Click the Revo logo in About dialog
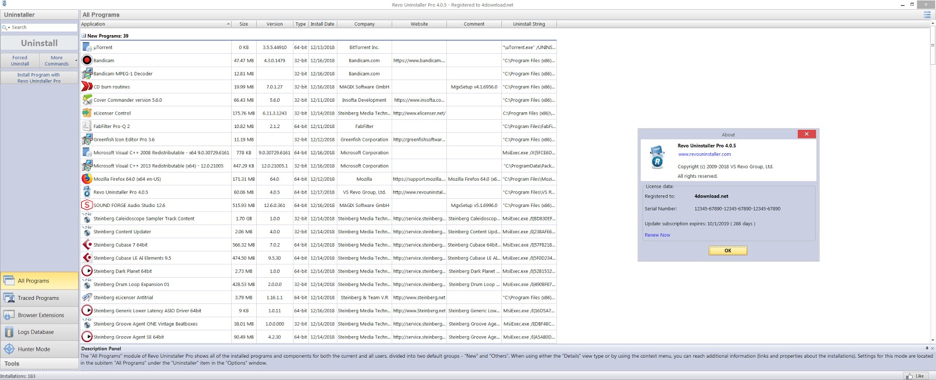Image resolution: width=936 pixels, height=380 pixels. tap(657, 157)
